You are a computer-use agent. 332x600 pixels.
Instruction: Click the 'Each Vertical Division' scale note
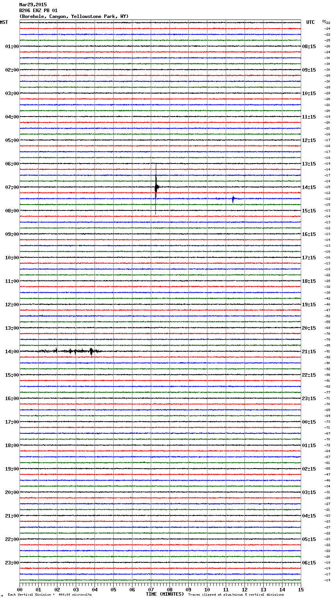[x=50, y=595]
